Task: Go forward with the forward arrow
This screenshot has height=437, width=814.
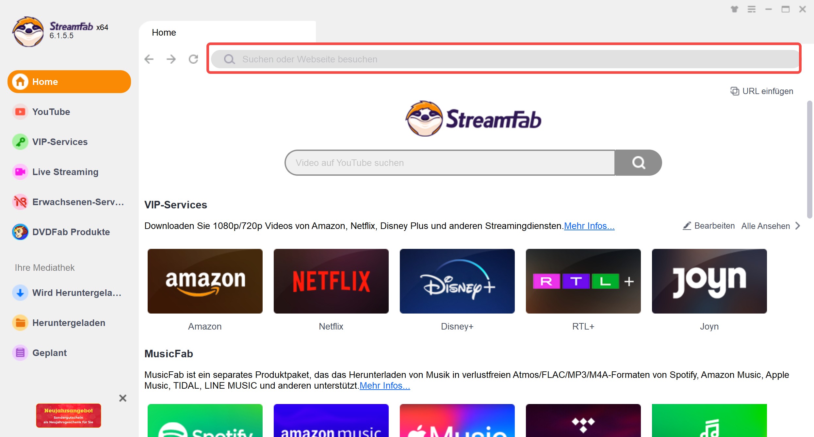Action: pos(171,59)
